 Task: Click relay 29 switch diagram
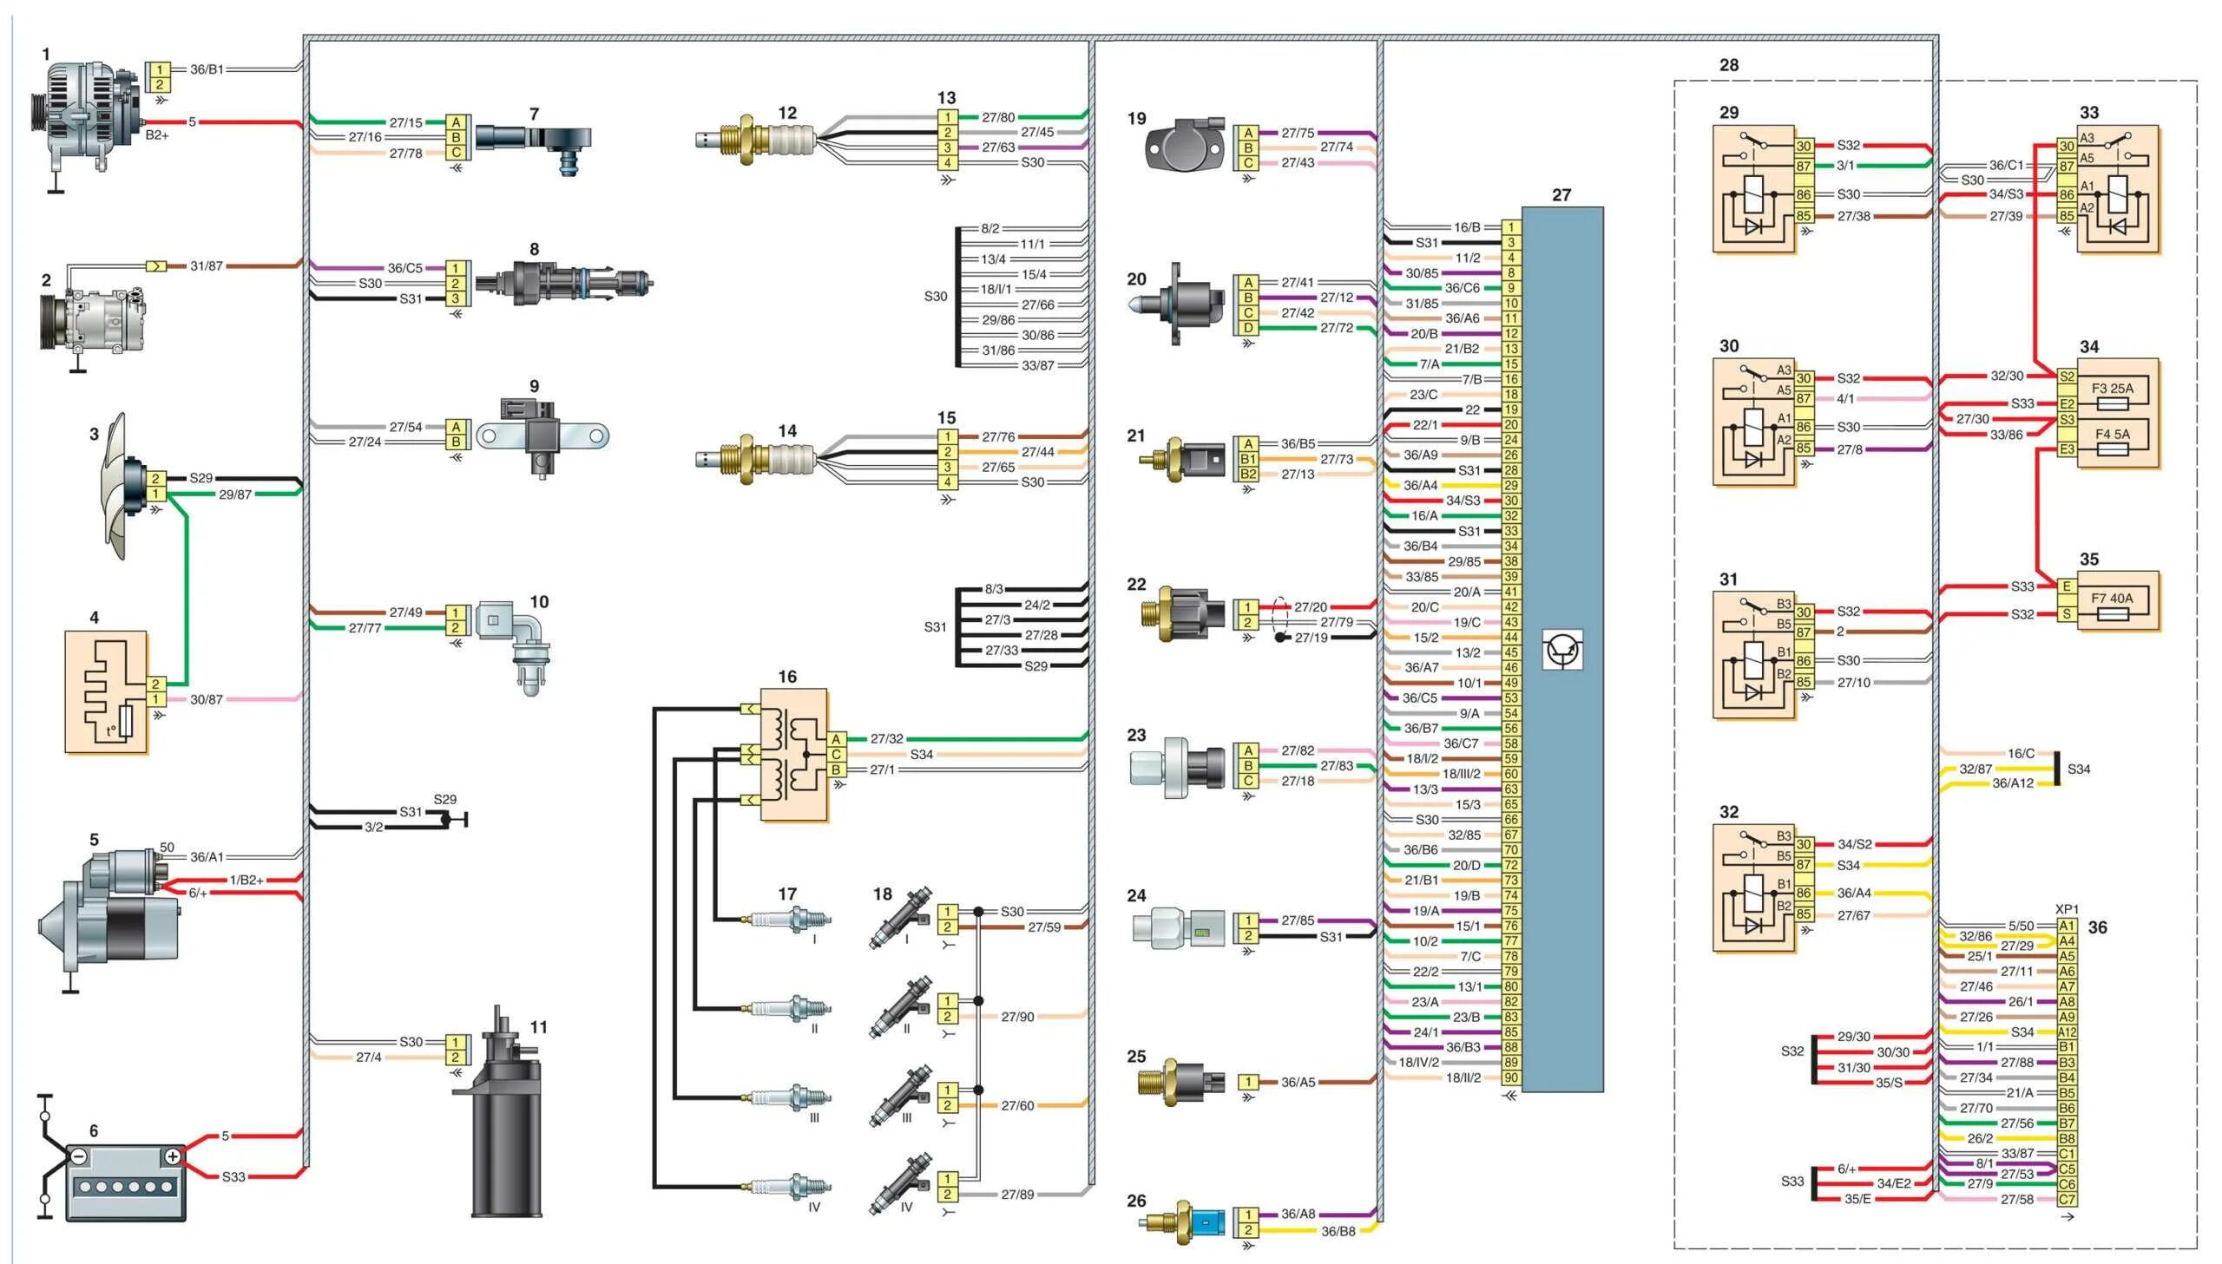(x=1753, y=188)
